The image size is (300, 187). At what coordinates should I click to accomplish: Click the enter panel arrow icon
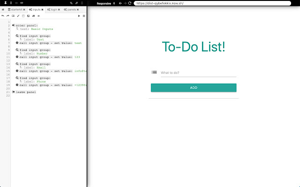click(13, 25)
